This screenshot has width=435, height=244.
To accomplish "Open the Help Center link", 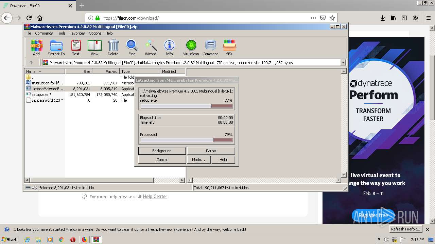I will coord(155,197).
